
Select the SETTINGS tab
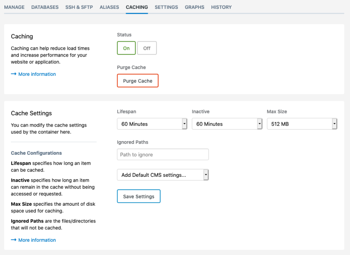166,7
